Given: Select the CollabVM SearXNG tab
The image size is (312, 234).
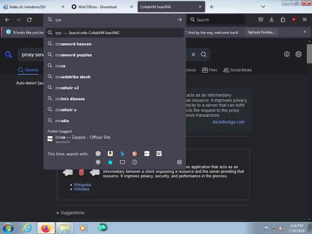Looking at the screenshot, I should pos(171,7).
